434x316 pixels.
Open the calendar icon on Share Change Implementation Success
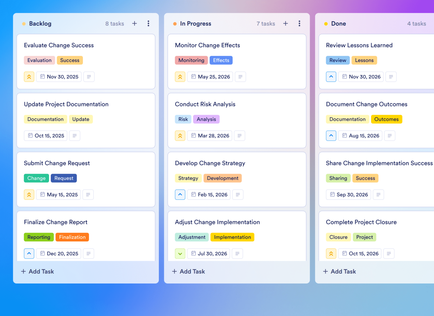(348, 195)
